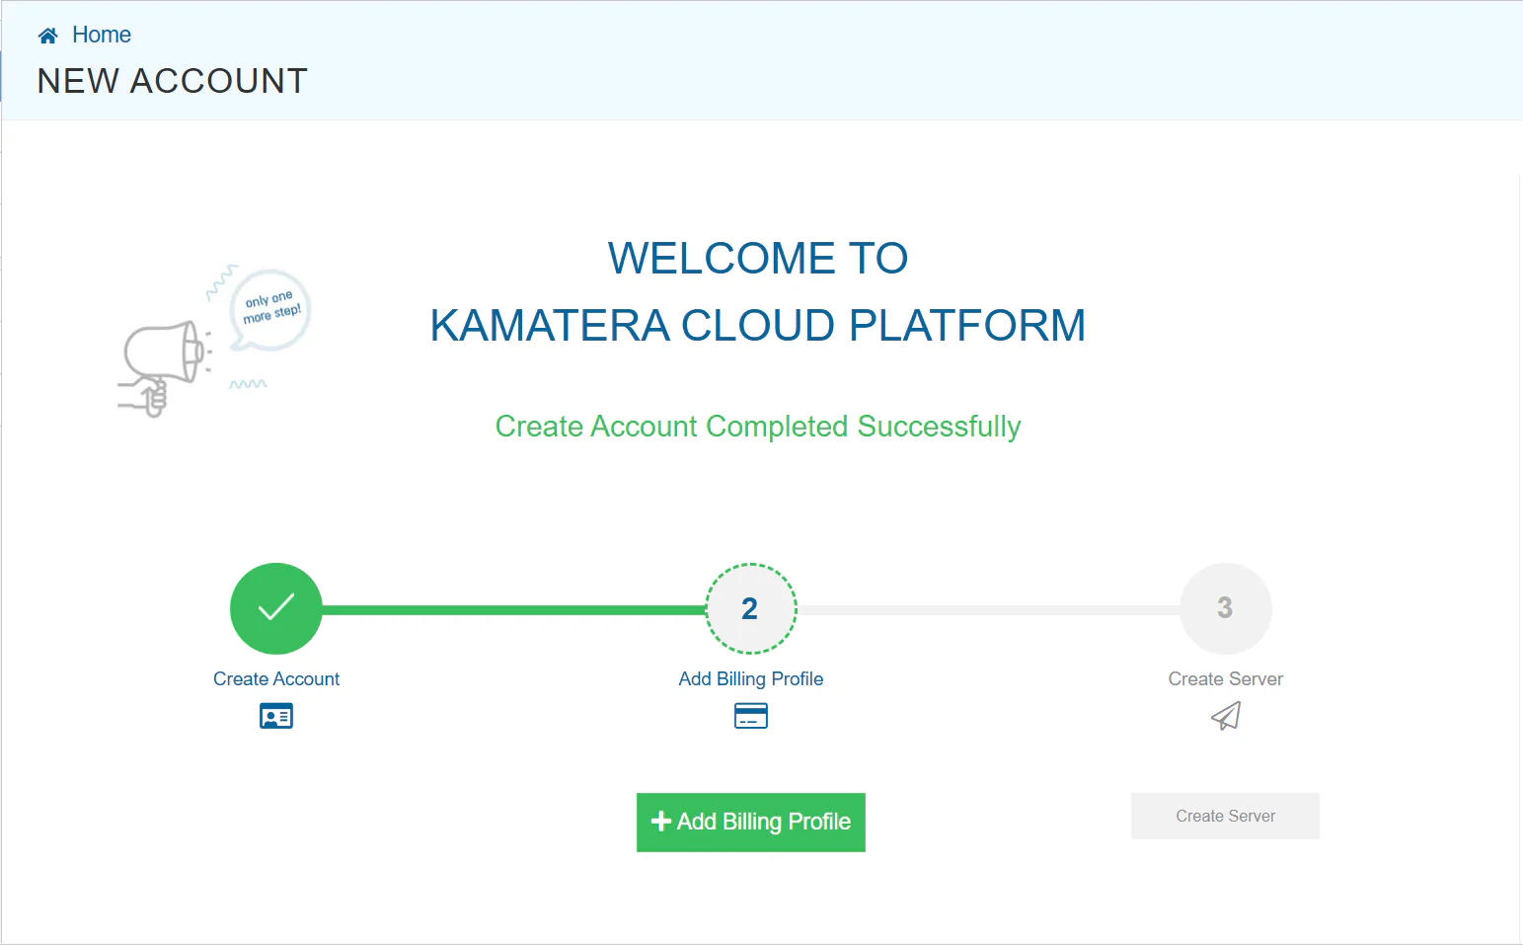Click the "WELCOME TO" heading
1523x945 pixels.
[758, 259]
